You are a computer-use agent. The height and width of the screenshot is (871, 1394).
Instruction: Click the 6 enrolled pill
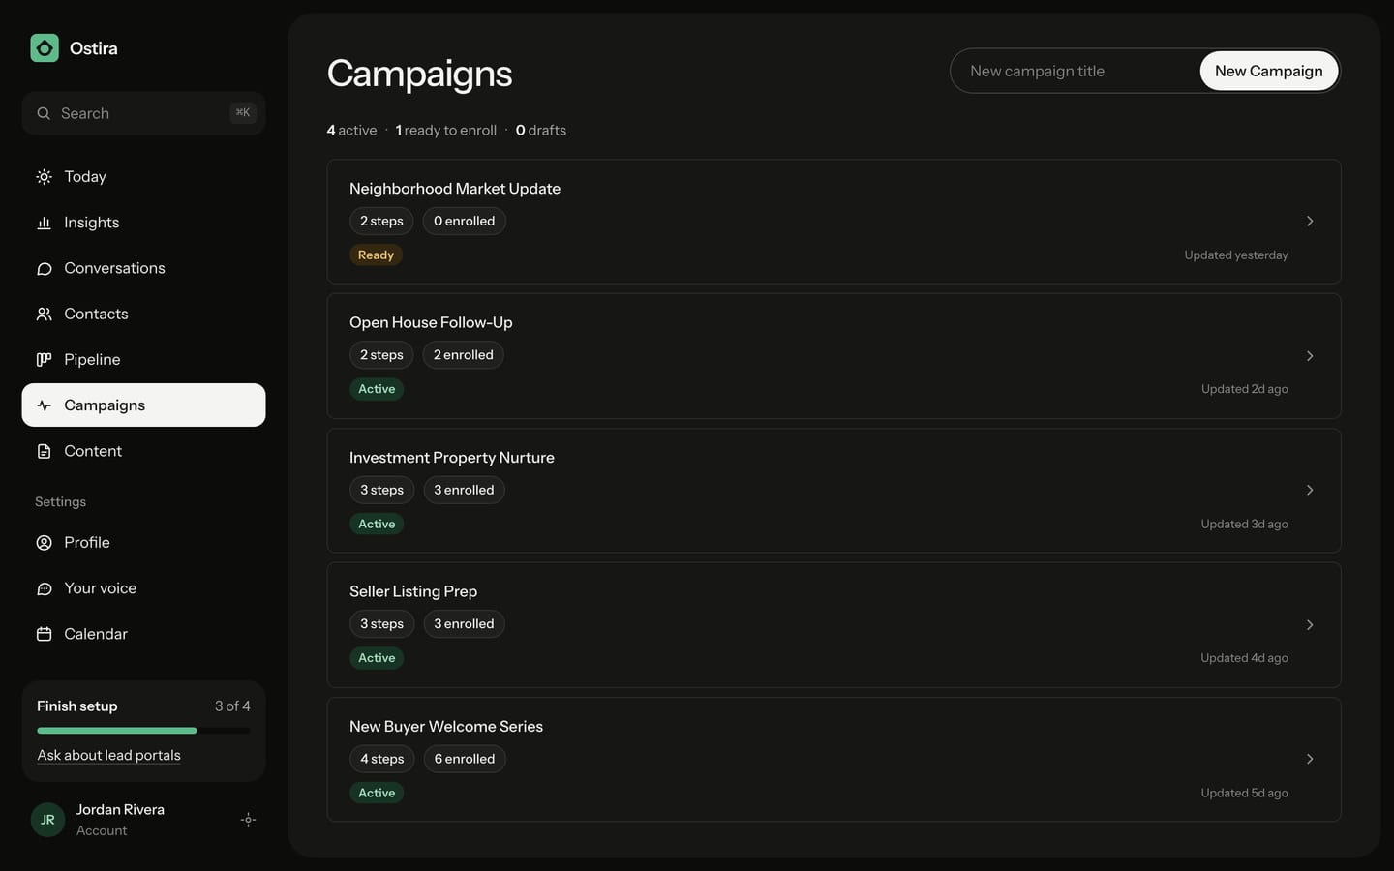click(x=465, y=759)
